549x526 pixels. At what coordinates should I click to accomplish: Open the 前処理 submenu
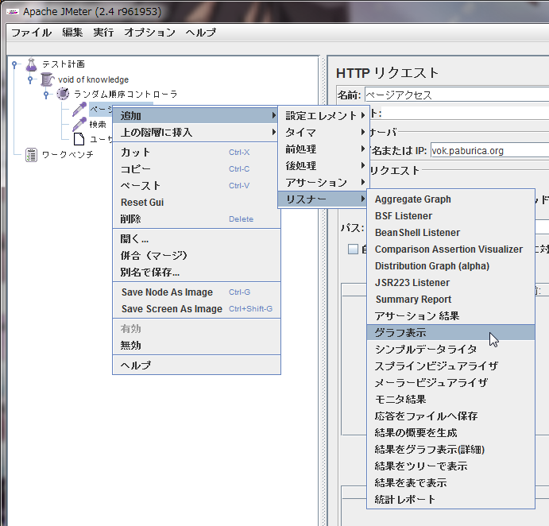coord(324,149)
